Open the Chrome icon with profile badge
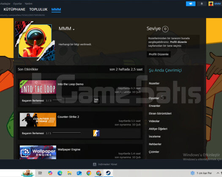 click(x=99, y=173)
